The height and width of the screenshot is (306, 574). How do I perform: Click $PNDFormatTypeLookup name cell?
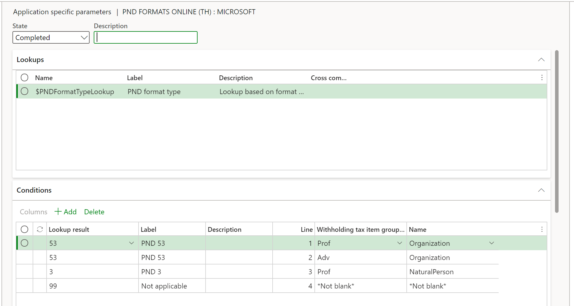click(x=75, y=92)
